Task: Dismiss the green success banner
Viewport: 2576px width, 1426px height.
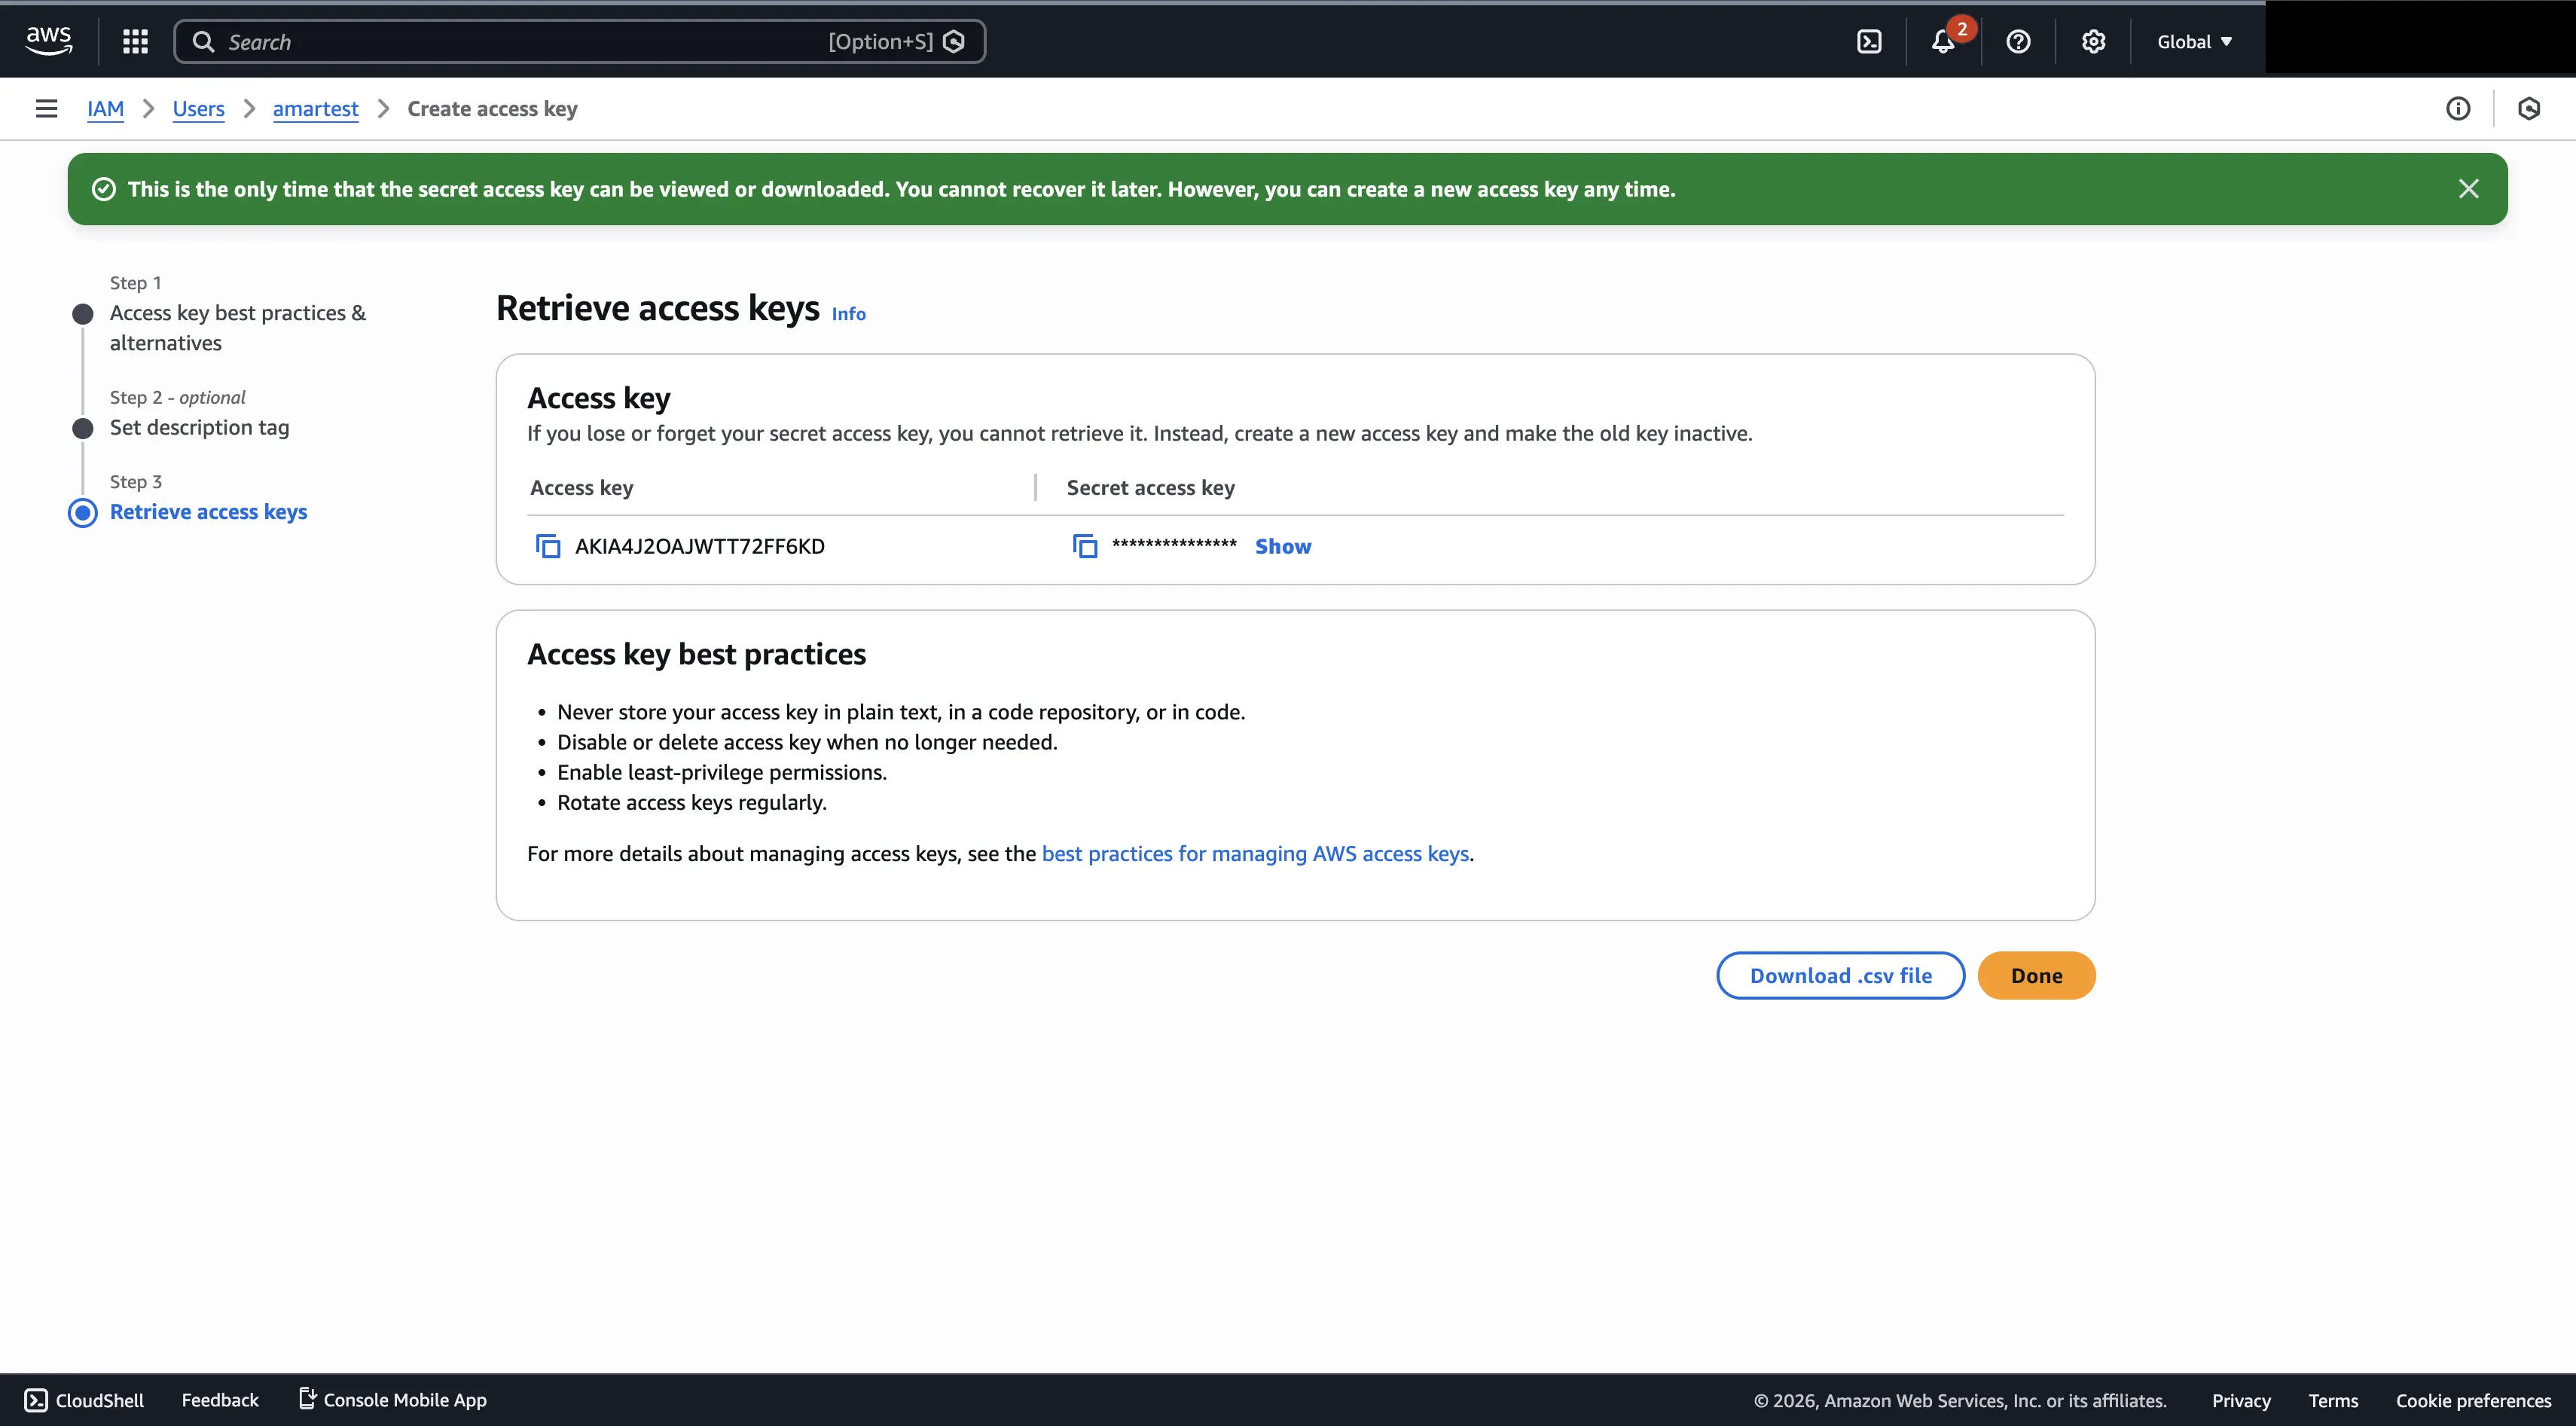Action: [x=2468, y=189]
